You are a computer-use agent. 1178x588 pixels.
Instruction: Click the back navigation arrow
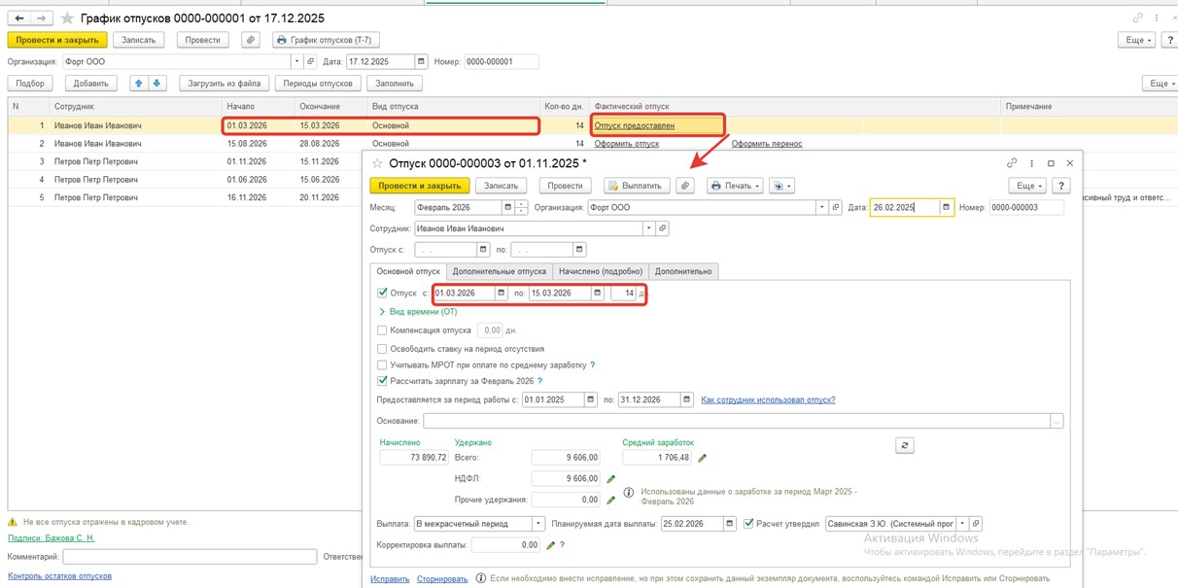[x=19, y=18]
